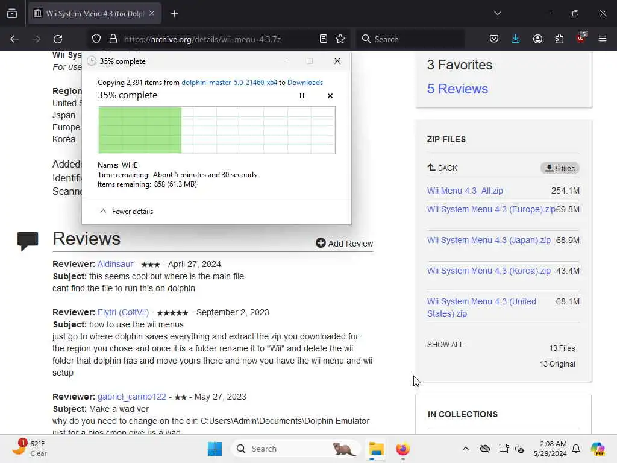Screen dimensions: 617x463
Task: Open the Firefox account icon
Action: (x=537, y=39)
